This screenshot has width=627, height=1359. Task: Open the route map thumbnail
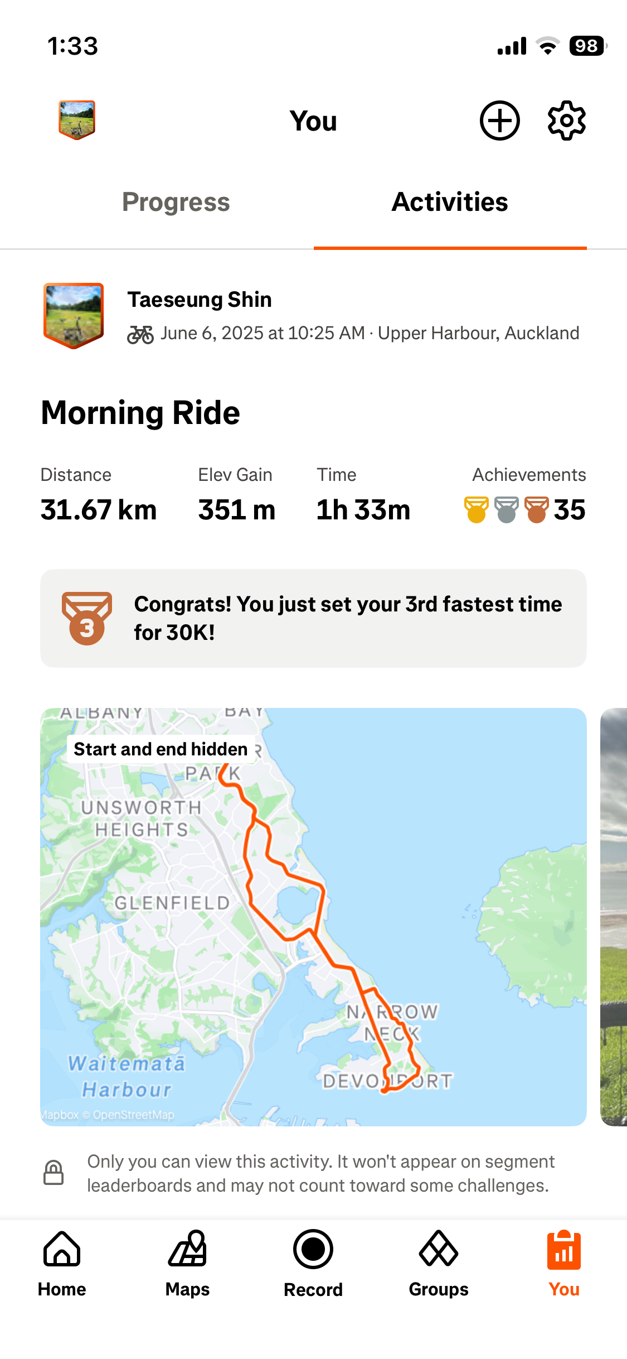[313, 917]
